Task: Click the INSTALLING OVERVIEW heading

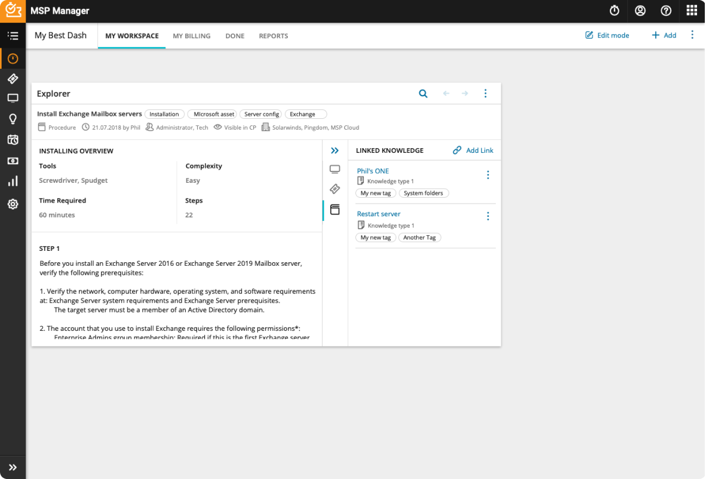Action: [76, 151]
